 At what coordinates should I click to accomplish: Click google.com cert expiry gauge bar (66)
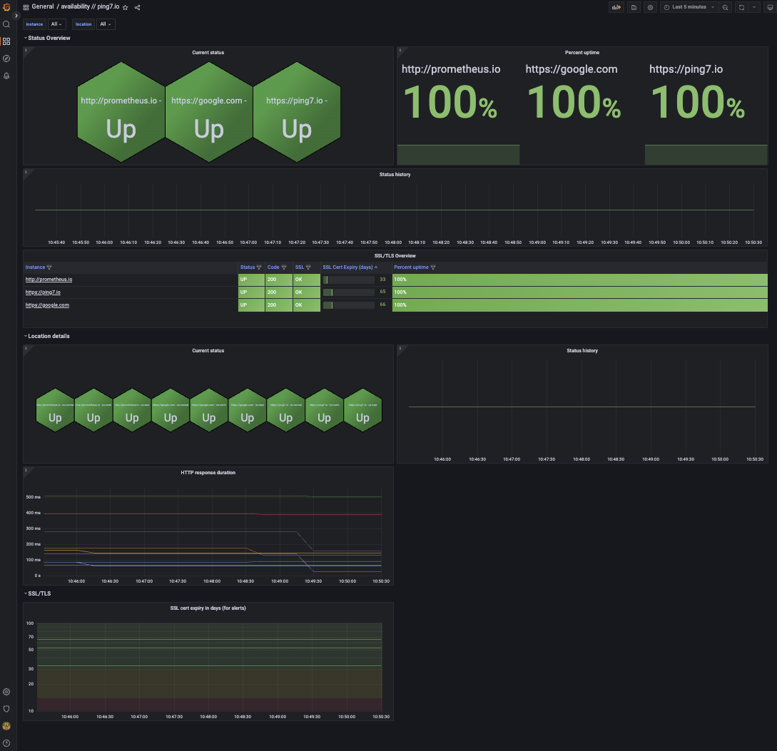pos(349,305)
